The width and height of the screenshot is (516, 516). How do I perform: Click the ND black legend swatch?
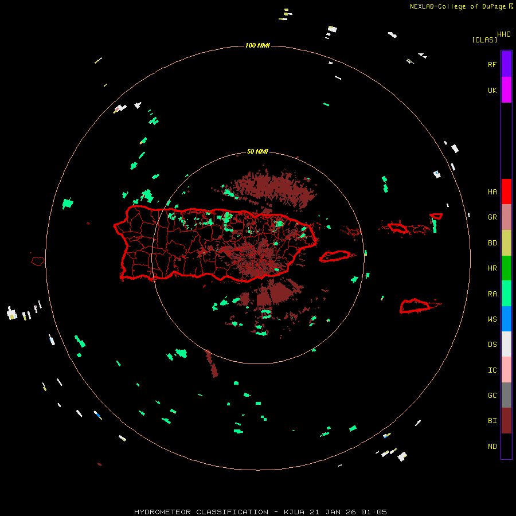tap(506, 446)
